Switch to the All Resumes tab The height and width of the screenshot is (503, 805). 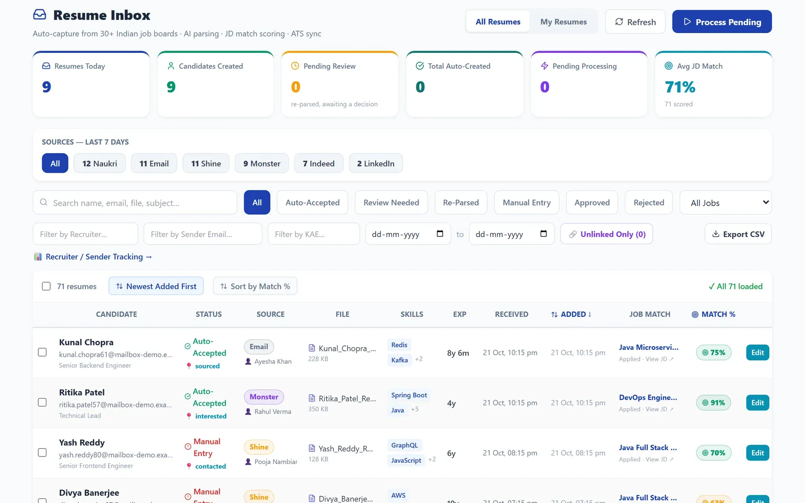click(498, 22)
